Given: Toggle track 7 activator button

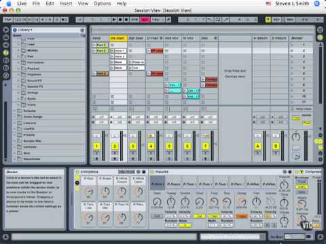Looking at the screenshot, I should (x=205, y=146).
